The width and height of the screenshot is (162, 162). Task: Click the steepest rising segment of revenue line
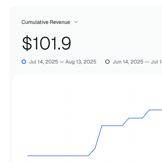[99, 137]
